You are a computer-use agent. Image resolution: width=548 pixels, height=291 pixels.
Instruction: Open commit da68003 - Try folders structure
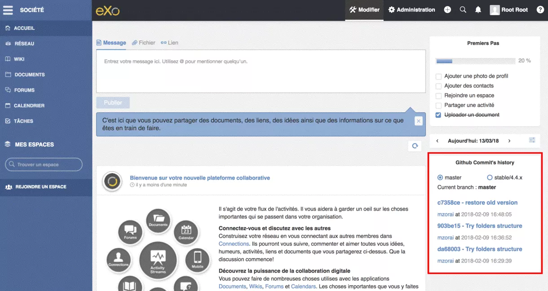click(480, 249)
